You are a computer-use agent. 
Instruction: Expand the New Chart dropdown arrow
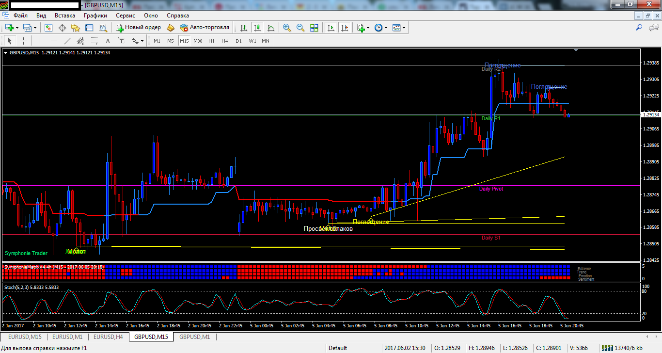[x=17, y=28]
